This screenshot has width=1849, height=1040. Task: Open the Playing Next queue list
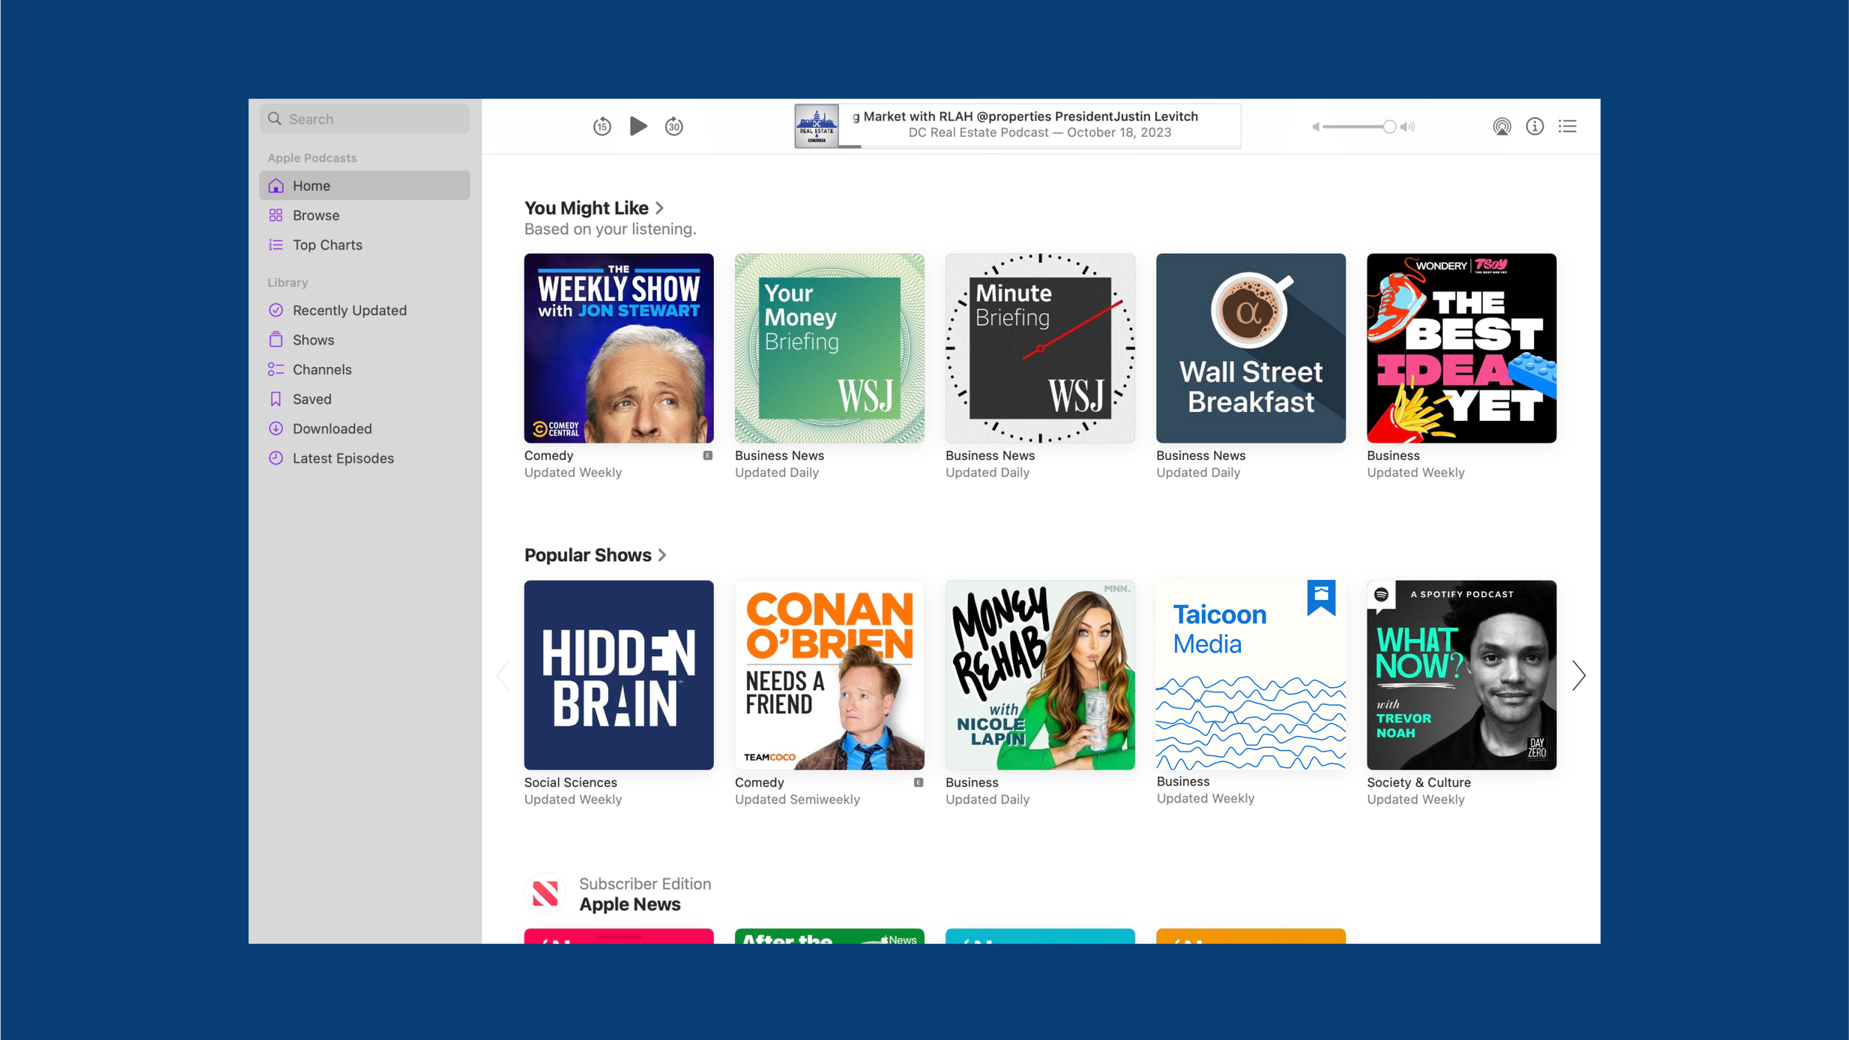(1567, 126)
